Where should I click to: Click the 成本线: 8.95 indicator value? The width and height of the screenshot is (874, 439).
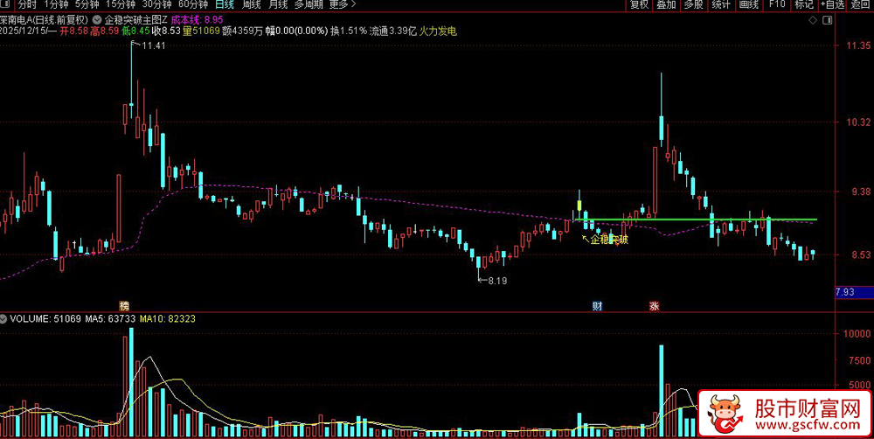click(197, 18)
